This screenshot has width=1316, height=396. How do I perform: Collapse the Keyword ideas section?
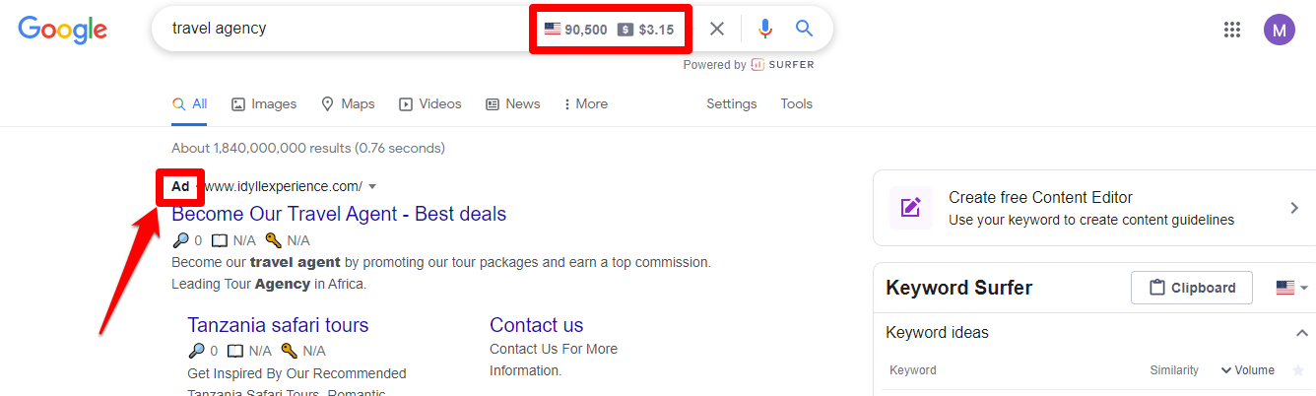tap(1301, 333)
